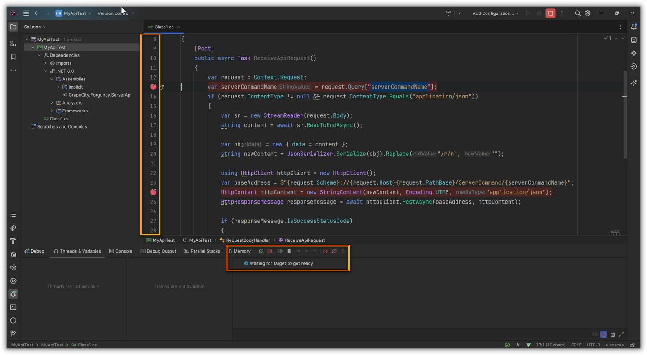The image size is (647, 355).
Task: Open the Notifications bell panel
Action: point(634,27)
